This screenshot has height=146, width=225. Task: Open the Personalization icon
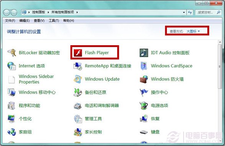(x=11, y=119)
